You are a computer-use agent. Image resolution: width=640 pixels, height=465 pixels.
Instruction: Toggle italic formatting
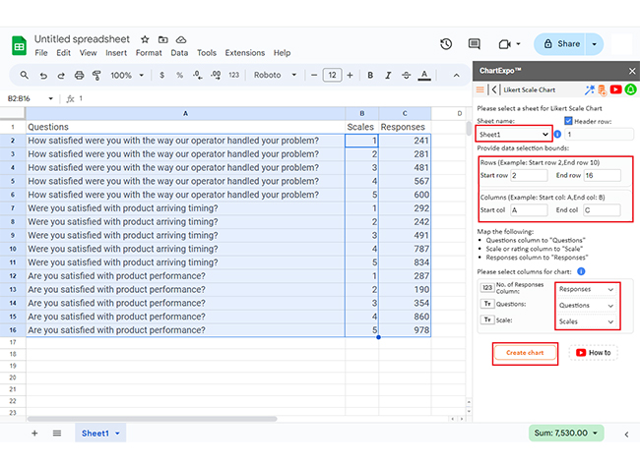(x=388, y=75)
